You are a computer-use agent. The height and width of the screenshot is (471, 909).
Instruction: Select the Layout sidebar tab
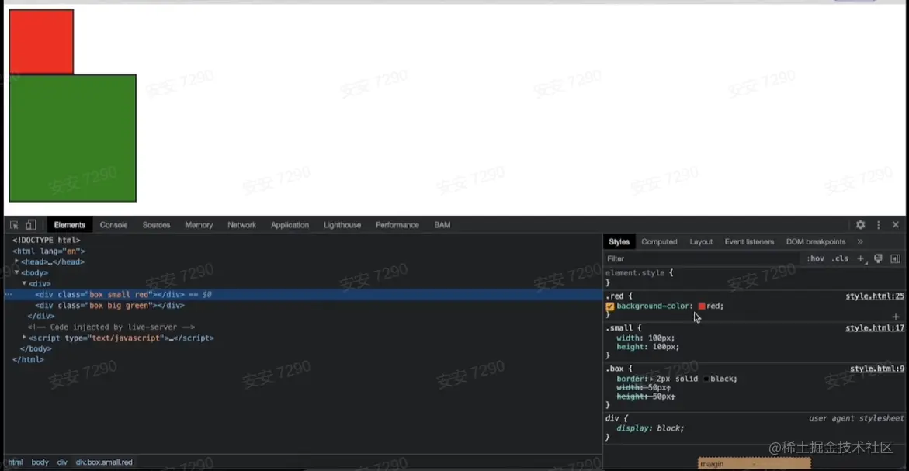coord(701,241)
